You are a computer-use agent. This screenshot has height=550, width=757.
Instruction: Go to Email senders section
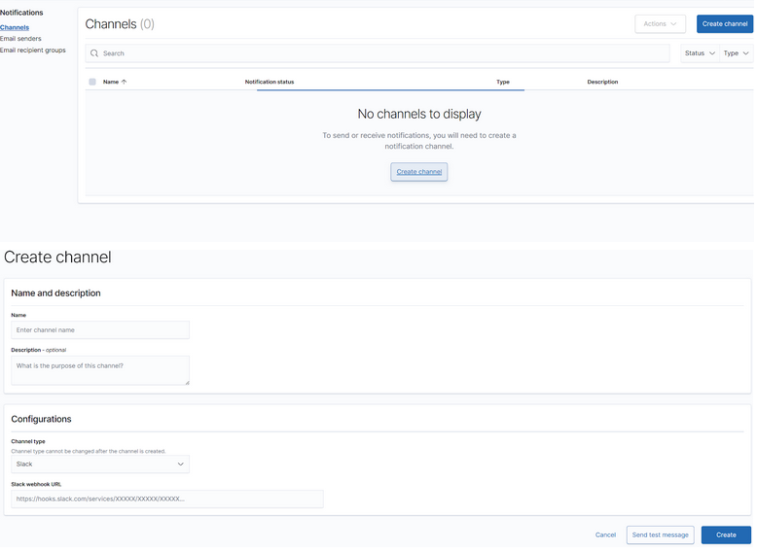click(x=20, y=39)
